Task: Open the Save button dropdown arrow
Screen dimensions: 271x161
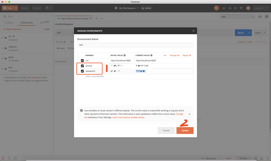Action: pos(265,33)
